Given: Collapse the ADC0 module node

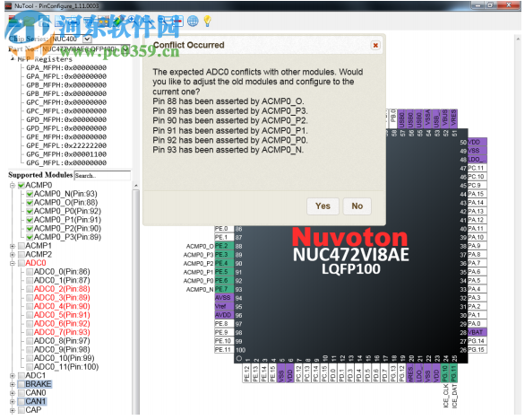Looking at the screenshot, I should pyautogui.click(x=13, y=263).
